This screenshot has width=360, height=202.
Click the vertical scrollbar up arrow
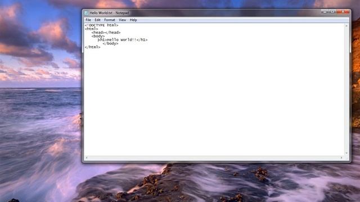pos(346,26)
